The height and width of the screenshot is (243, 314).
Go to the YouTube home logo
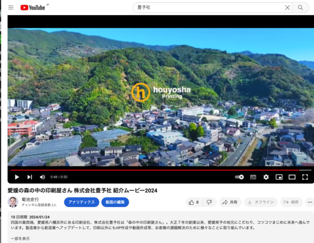coord(33,8)
